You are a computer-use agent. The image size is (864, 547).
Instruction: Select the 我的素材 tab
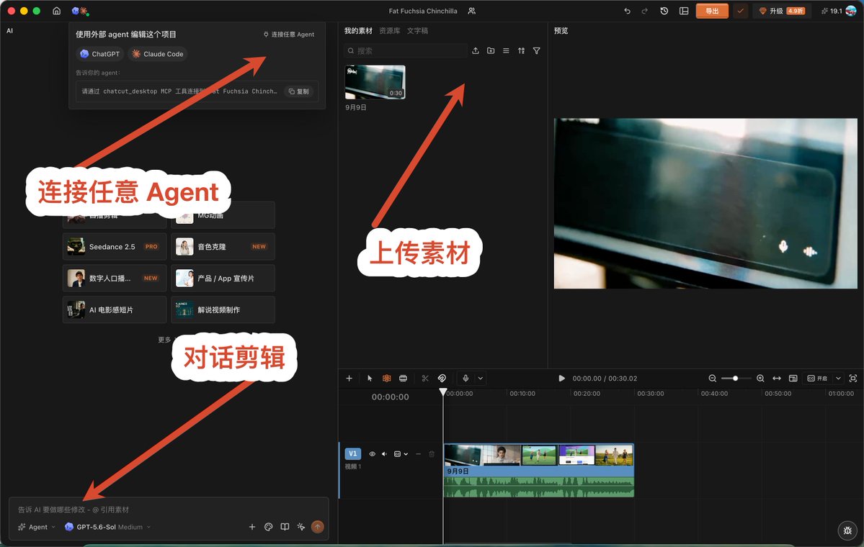[x=358, y=31]
